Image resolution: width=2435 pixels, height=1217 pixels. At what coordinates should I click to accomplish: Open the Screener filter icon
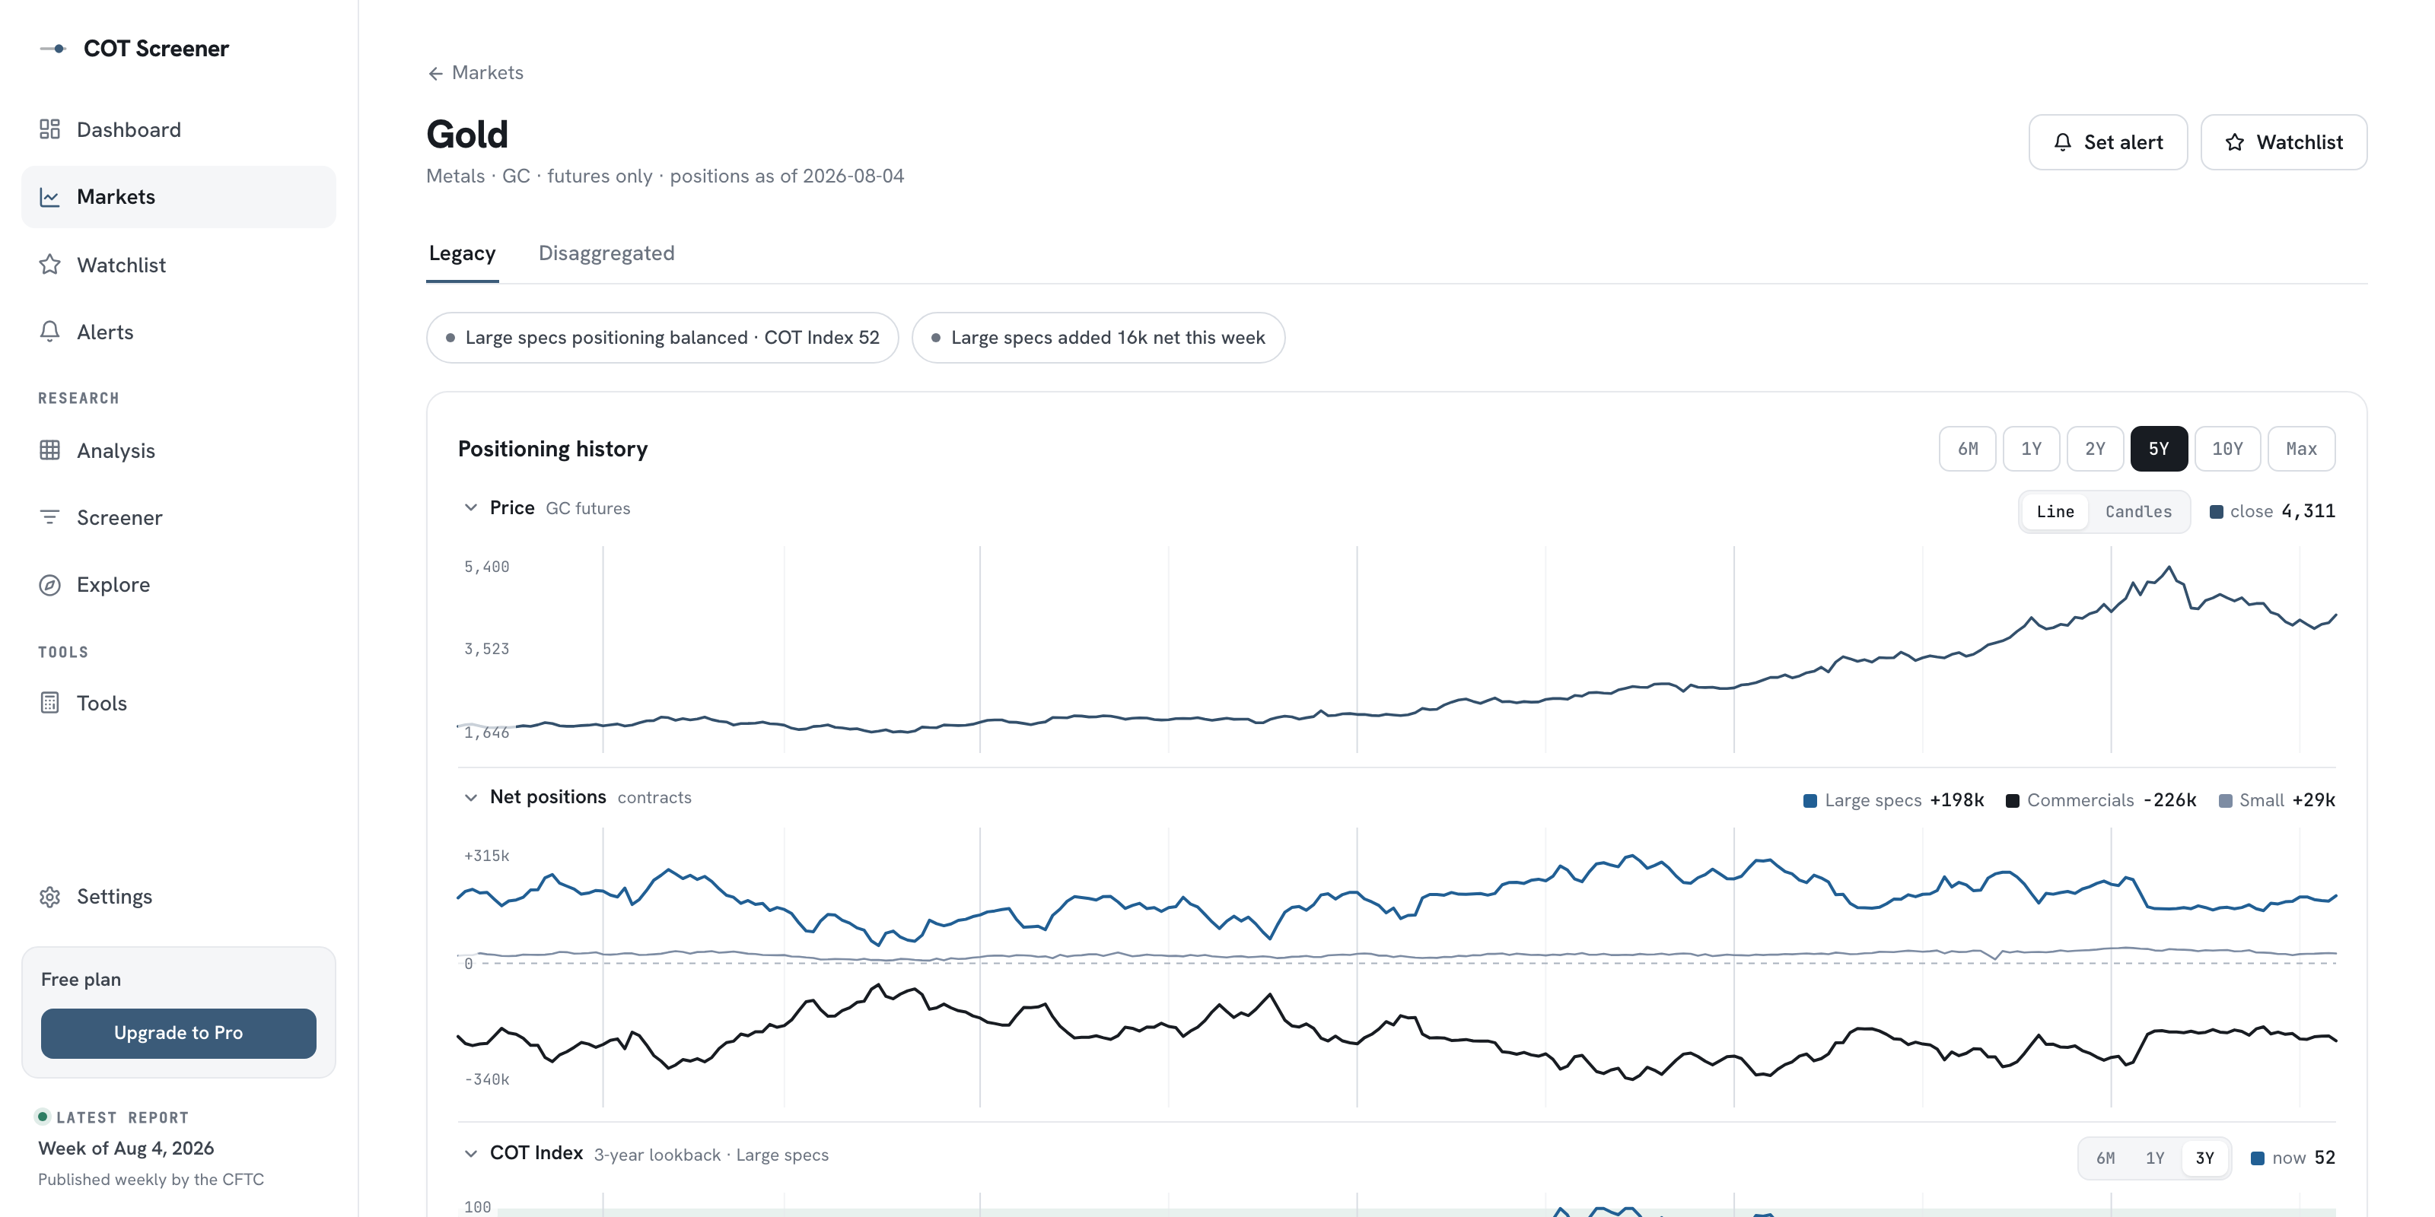(50, 517)
